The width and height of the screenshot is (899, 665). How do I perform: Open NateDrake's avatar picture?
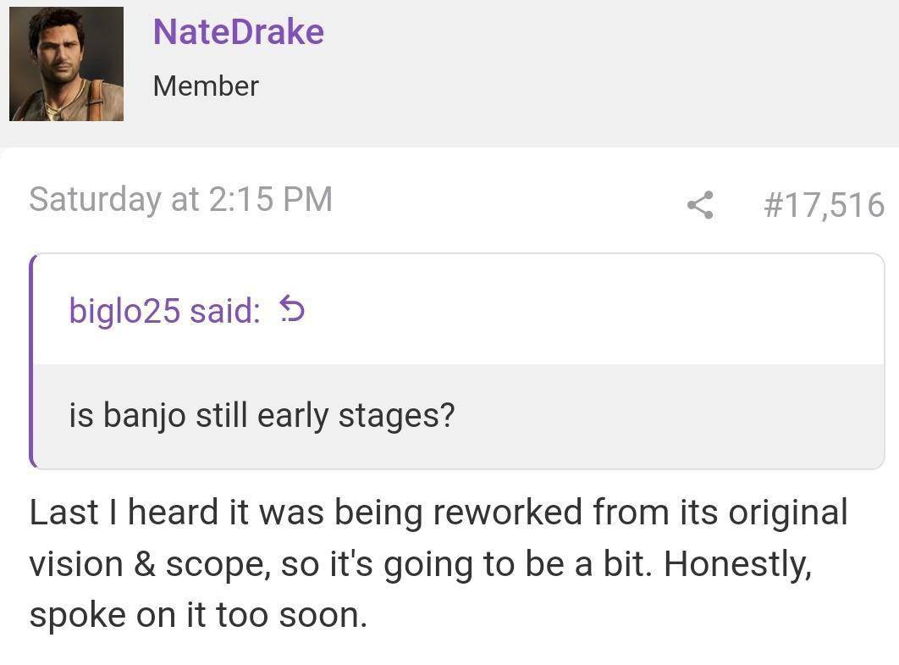tap(66, 64)
